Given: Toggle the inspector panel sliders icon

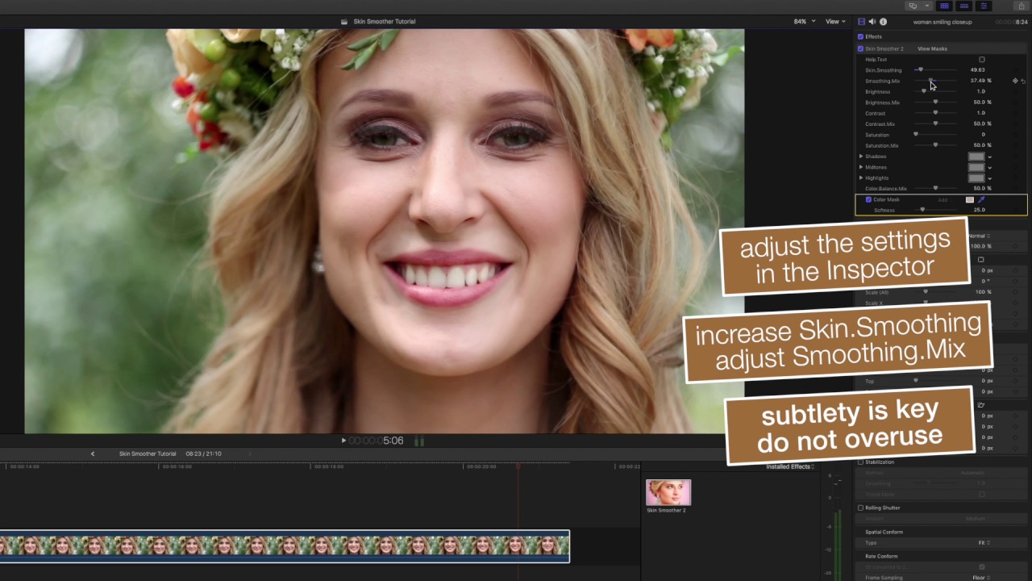Looking at the screenshot, I should pyautogui.click(x=984, y=6).
